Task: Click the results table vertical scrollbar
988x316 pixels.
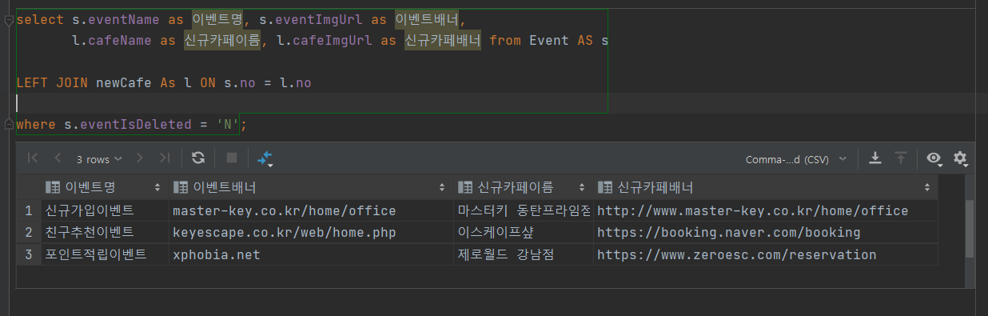Action: (969, 228)
